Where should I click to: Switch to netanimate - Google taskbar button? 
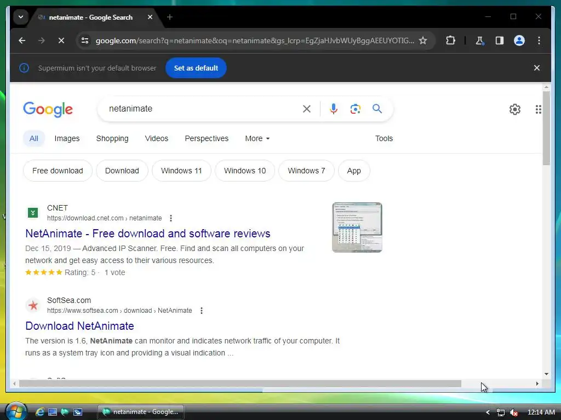141,412
